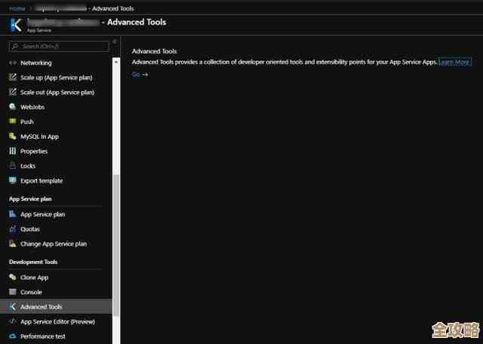Click the Kudu logo in page header
483x344 pixels.
pos(16,25)
